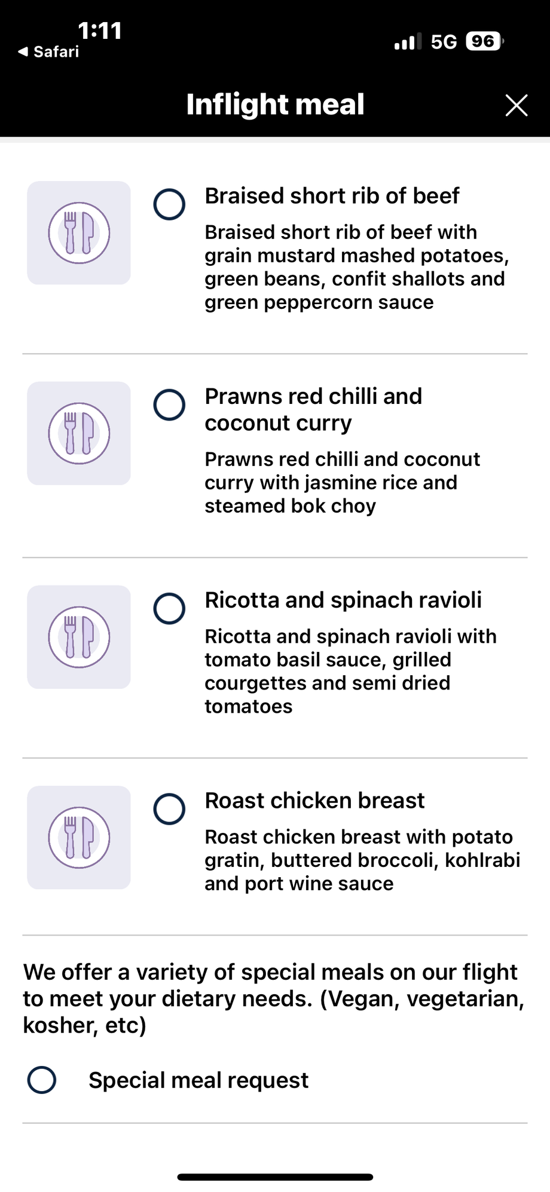Screen dimensions: 550x1192
Task: Tap the home indicator bar at bottom
Action: 275,1177
